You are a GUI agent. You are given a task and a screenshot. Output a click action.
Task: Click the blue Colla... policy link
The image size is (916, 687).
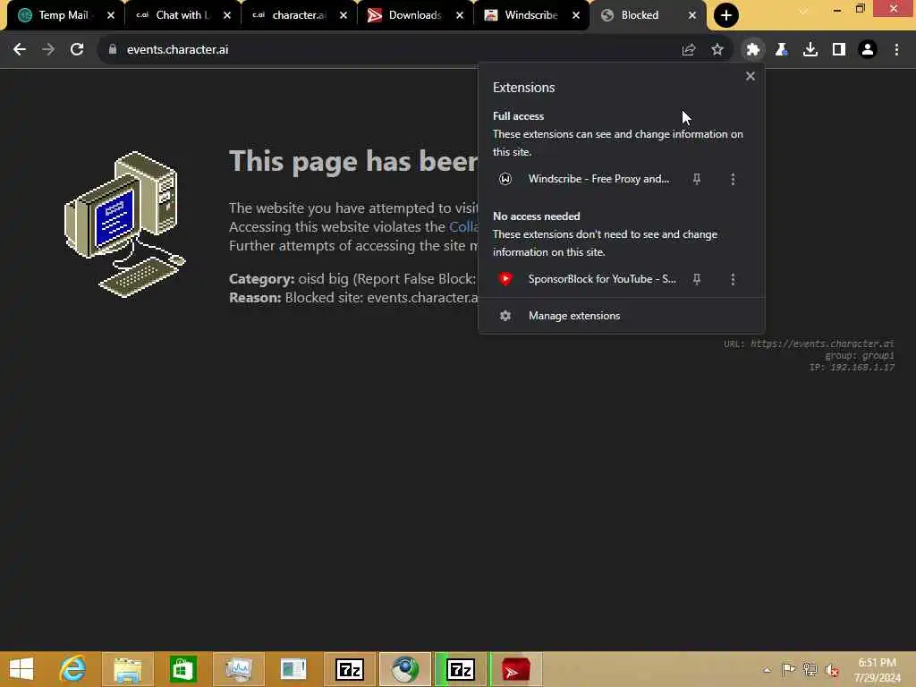pyautogui.click(x=463, y=226)
